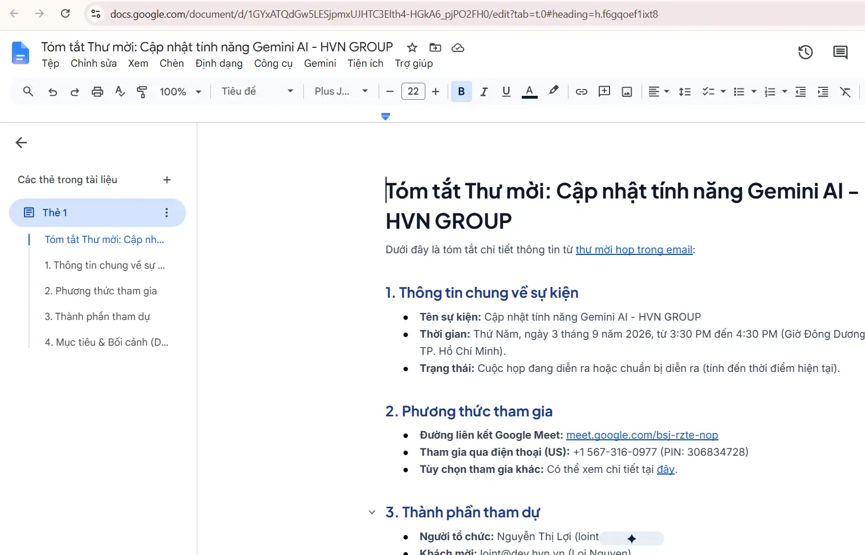Open the Tệp menu
This screenshot has height=555, width=865.
tap(50, 63)
